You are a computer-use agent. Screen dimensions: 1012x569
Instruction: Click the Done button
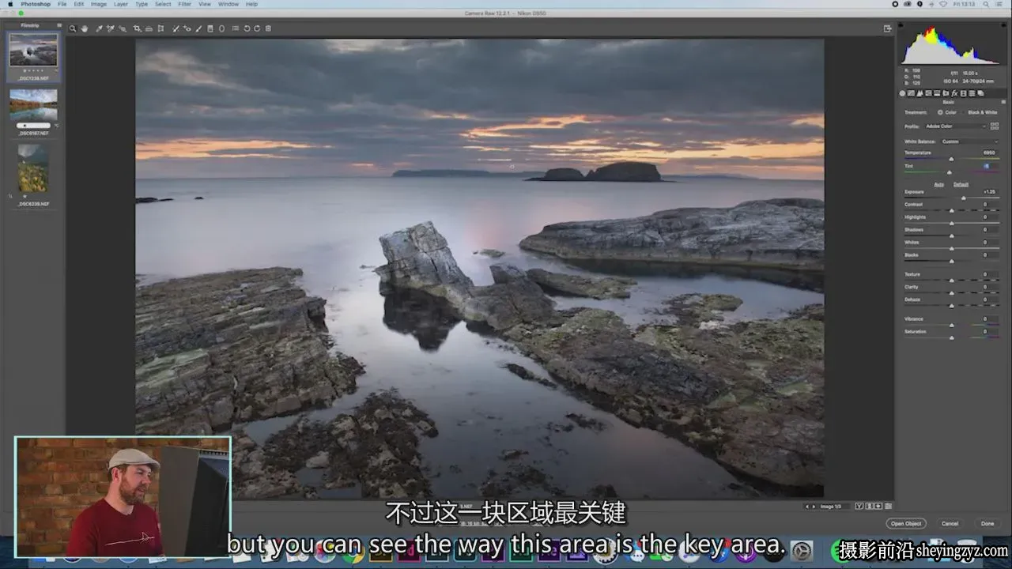[x=987, y=523]
